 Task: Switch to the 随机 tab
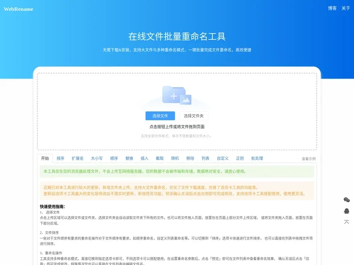pyautogui.click(x=175, y=159)
